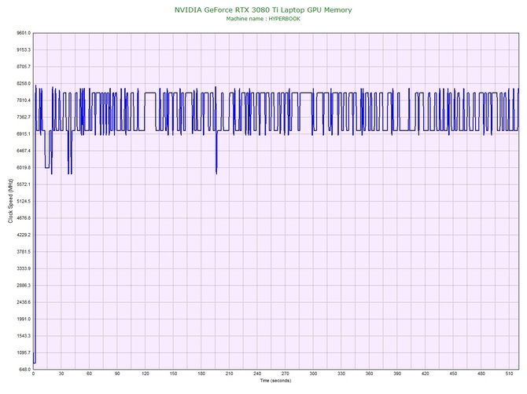Viewport: 527px width, 394px height.
Task: Click the 300 seconds x-axis tick label
Action: pos(313,374)
